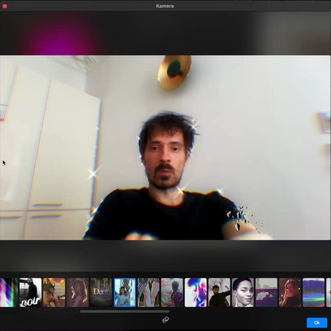Pick the abstract line-drawing filter thumbnail
331x331 pixels.
click(x=148, y=293)
